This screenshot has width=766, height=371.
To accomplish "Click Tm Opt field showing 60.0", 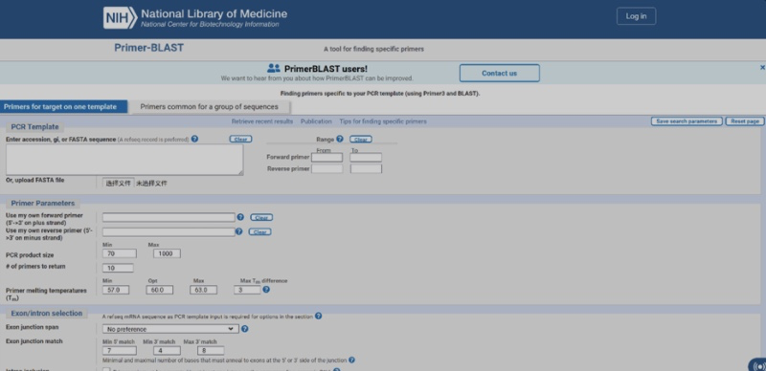I will tap(159, 290).
